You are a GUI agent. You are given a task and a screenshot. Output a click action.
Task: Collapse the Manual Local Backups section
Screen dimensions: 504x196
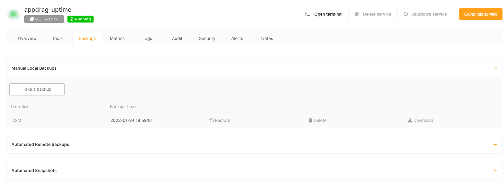pos(495,68)
